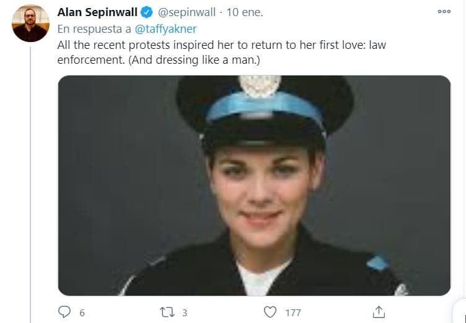The image size is (466, 323).
Task: Click the blue verified badge
Action: [x=146, y=12]
